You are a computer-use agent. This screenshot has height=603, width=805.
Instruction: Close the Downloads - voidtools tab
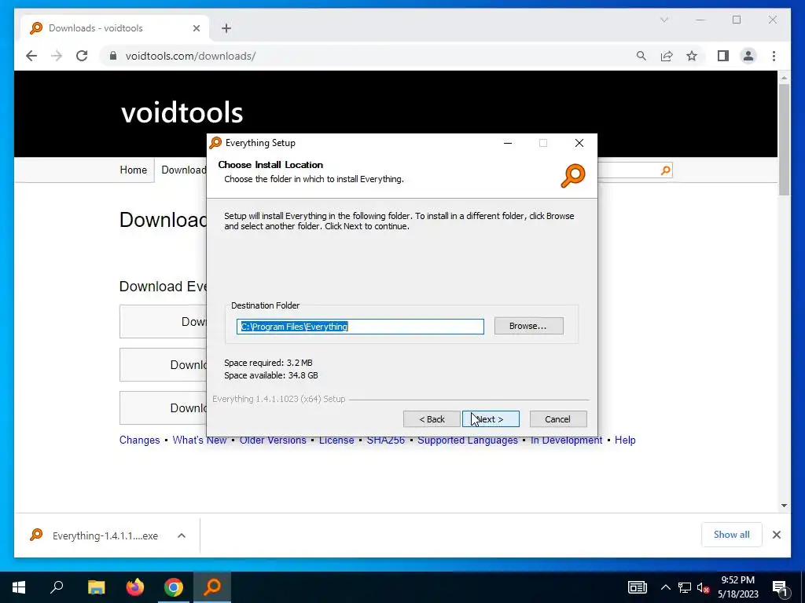coord(196,28)
